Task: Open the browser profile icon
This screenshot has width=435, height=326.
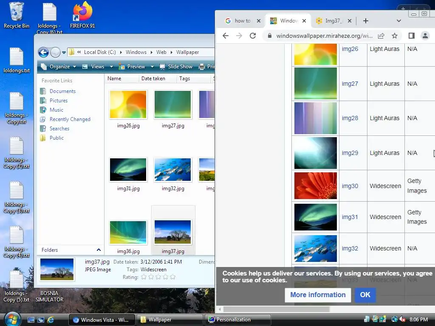Action: pos(425,36)
